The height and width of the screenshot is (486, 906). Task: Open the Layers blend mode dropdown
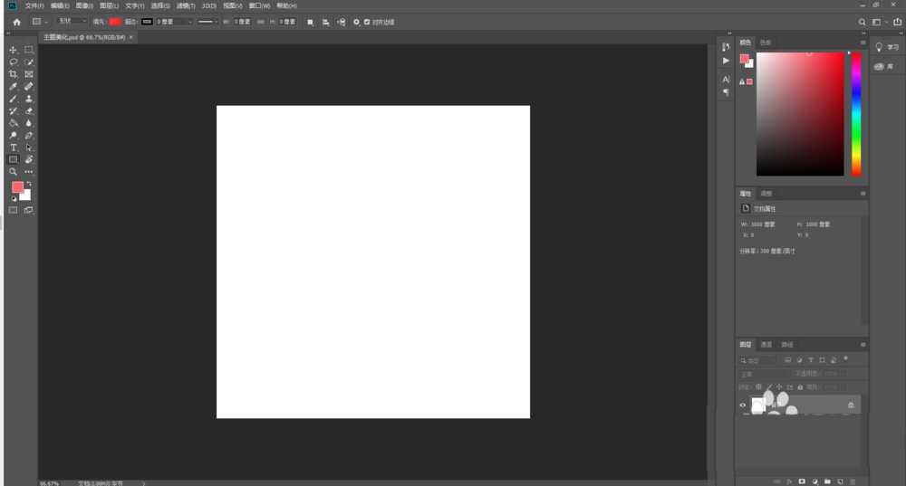pos(764,374)
